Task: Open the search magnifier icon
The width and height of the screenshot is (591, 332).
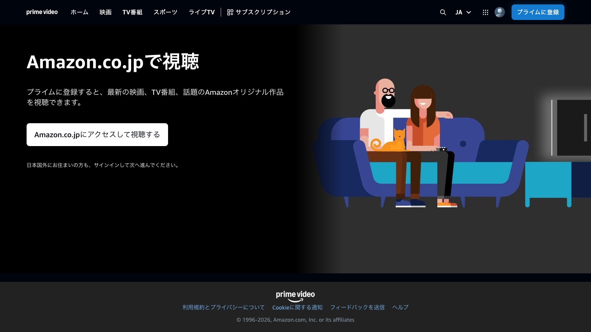Action: point(443,12)
